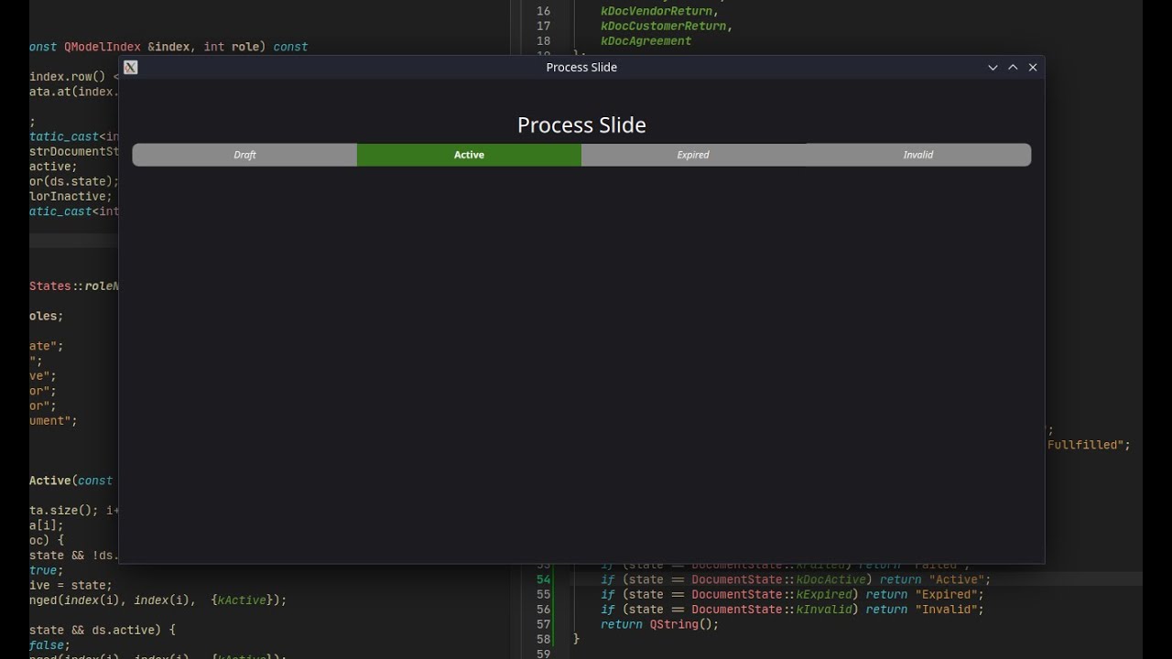Click line number 57 in editor gutter
Viewport: 1172px width, 659px height.
coord(544,624)
